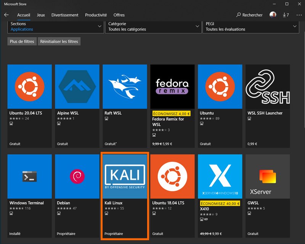Open the Kali Linux tile
Screen dimensions: 305x244
[125, 196]
